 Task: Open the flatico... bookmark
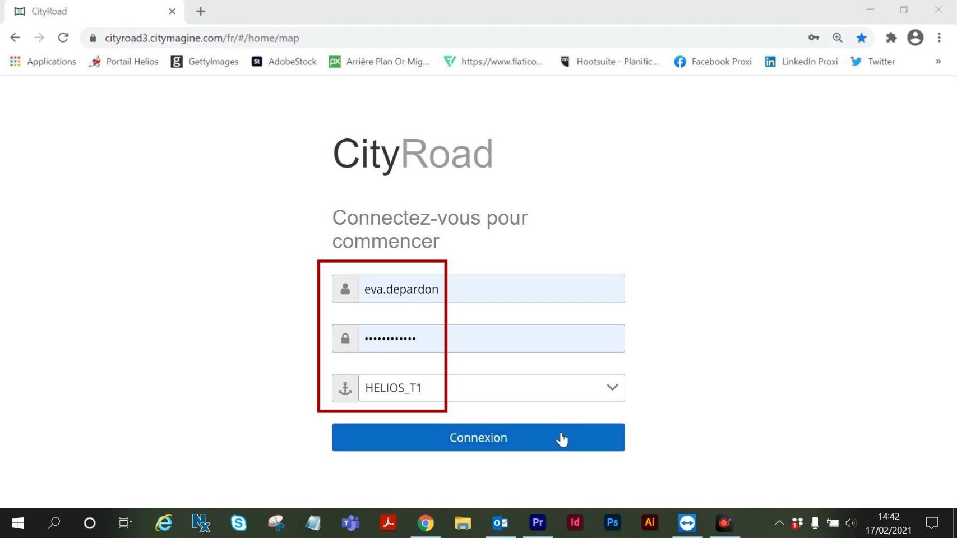point(493,62)
